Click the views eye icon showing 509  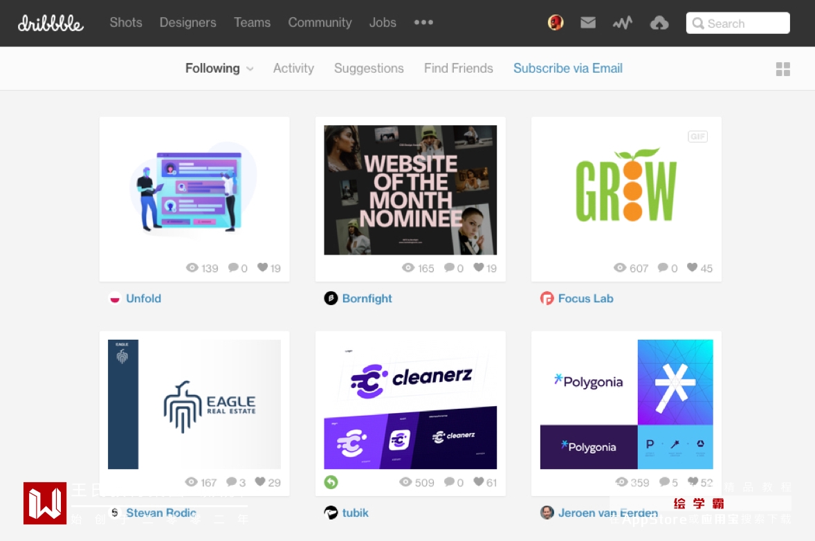coord(405,482)
